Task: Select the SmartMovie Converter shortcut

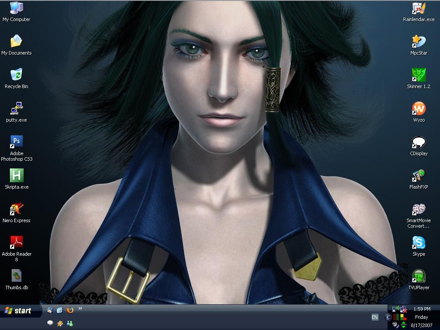Action: (419, 215)
